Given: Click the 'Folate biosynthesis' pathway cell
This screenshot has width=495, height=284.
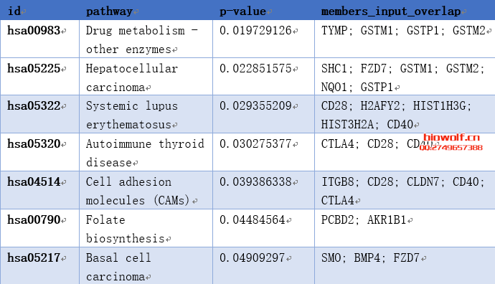Looking at the screenshot, I should (x=146, y=228).
